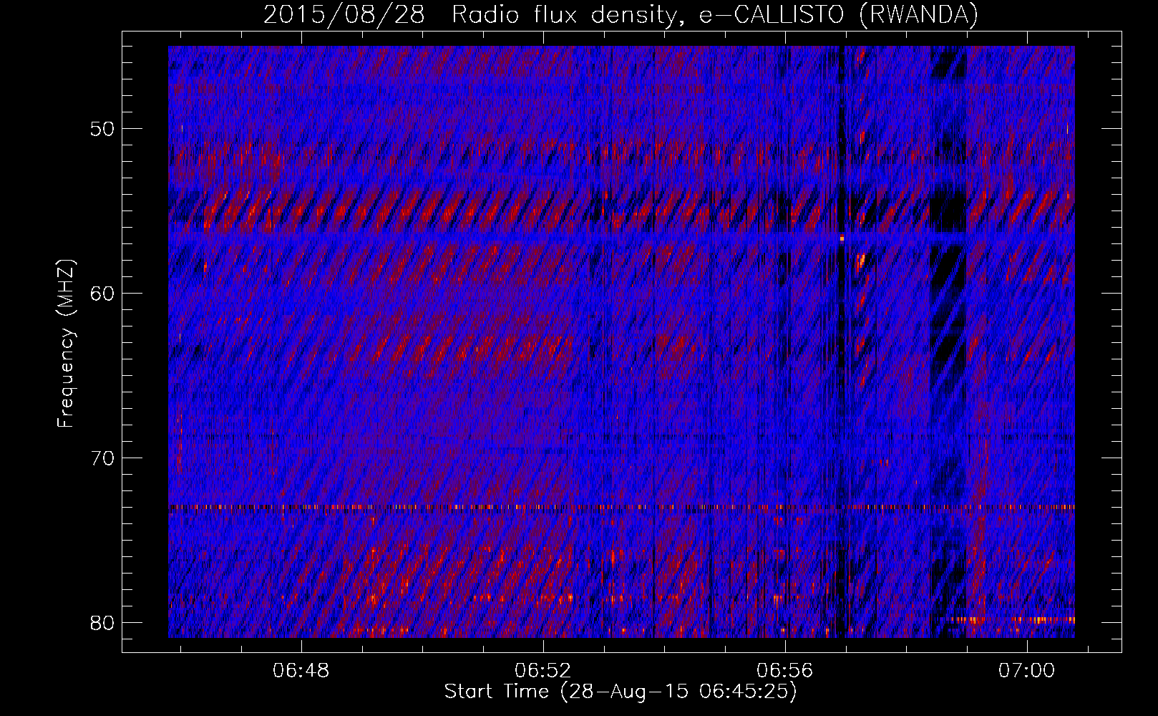The height and width of the screenshot is (716, 1158).
Task: Click the 06:56 time tick label
Action: tap(785, 671)
